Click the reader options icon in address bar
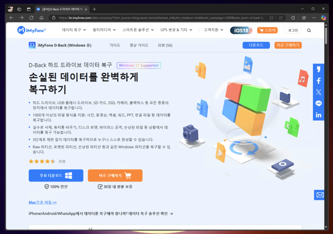 pyautogui.click(x=271, y=18)
